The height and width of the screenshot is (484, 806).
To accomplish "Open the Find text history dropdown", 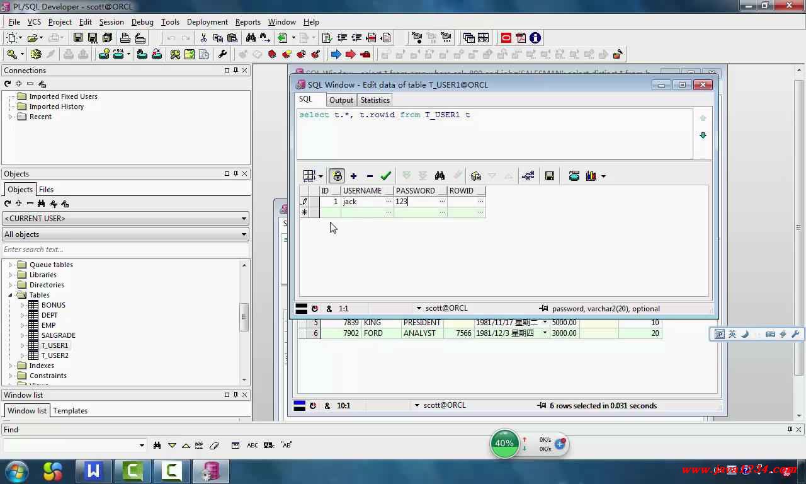I will click(142, 446).
